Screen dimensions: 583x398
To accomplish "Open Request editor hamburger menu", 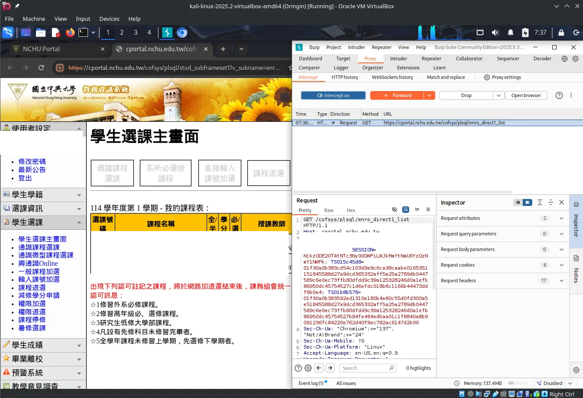I will [x=428, y=210].
